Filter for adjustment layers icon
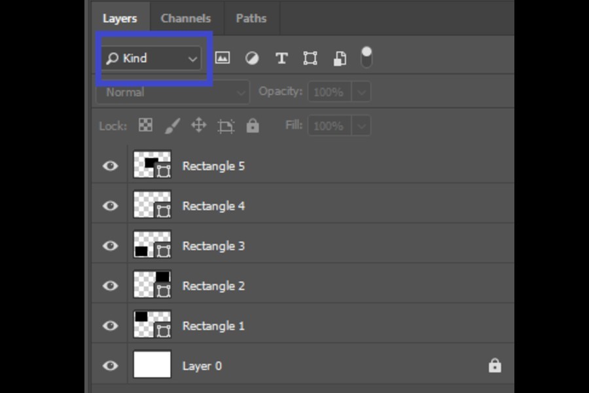Image resolution: width=589 pixels, height=393 pixels. (x=252, y=58)
